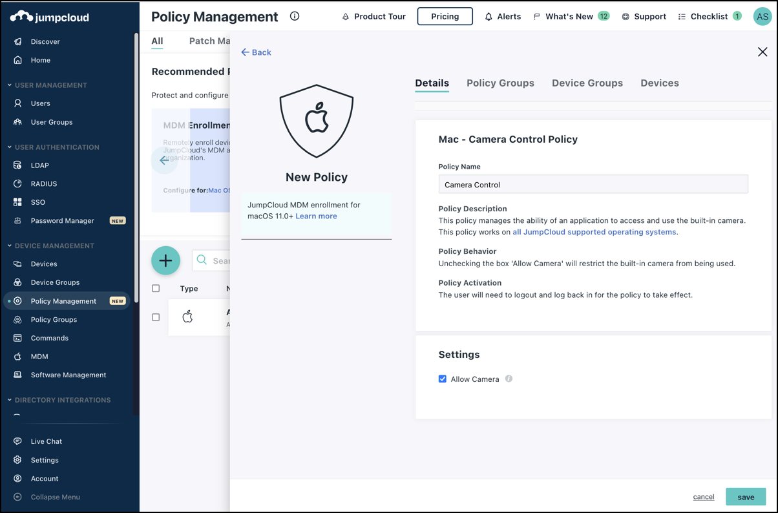Click the save button
Image resolution: width=778 pixels, height=513 pixels.
click(745, 497)
